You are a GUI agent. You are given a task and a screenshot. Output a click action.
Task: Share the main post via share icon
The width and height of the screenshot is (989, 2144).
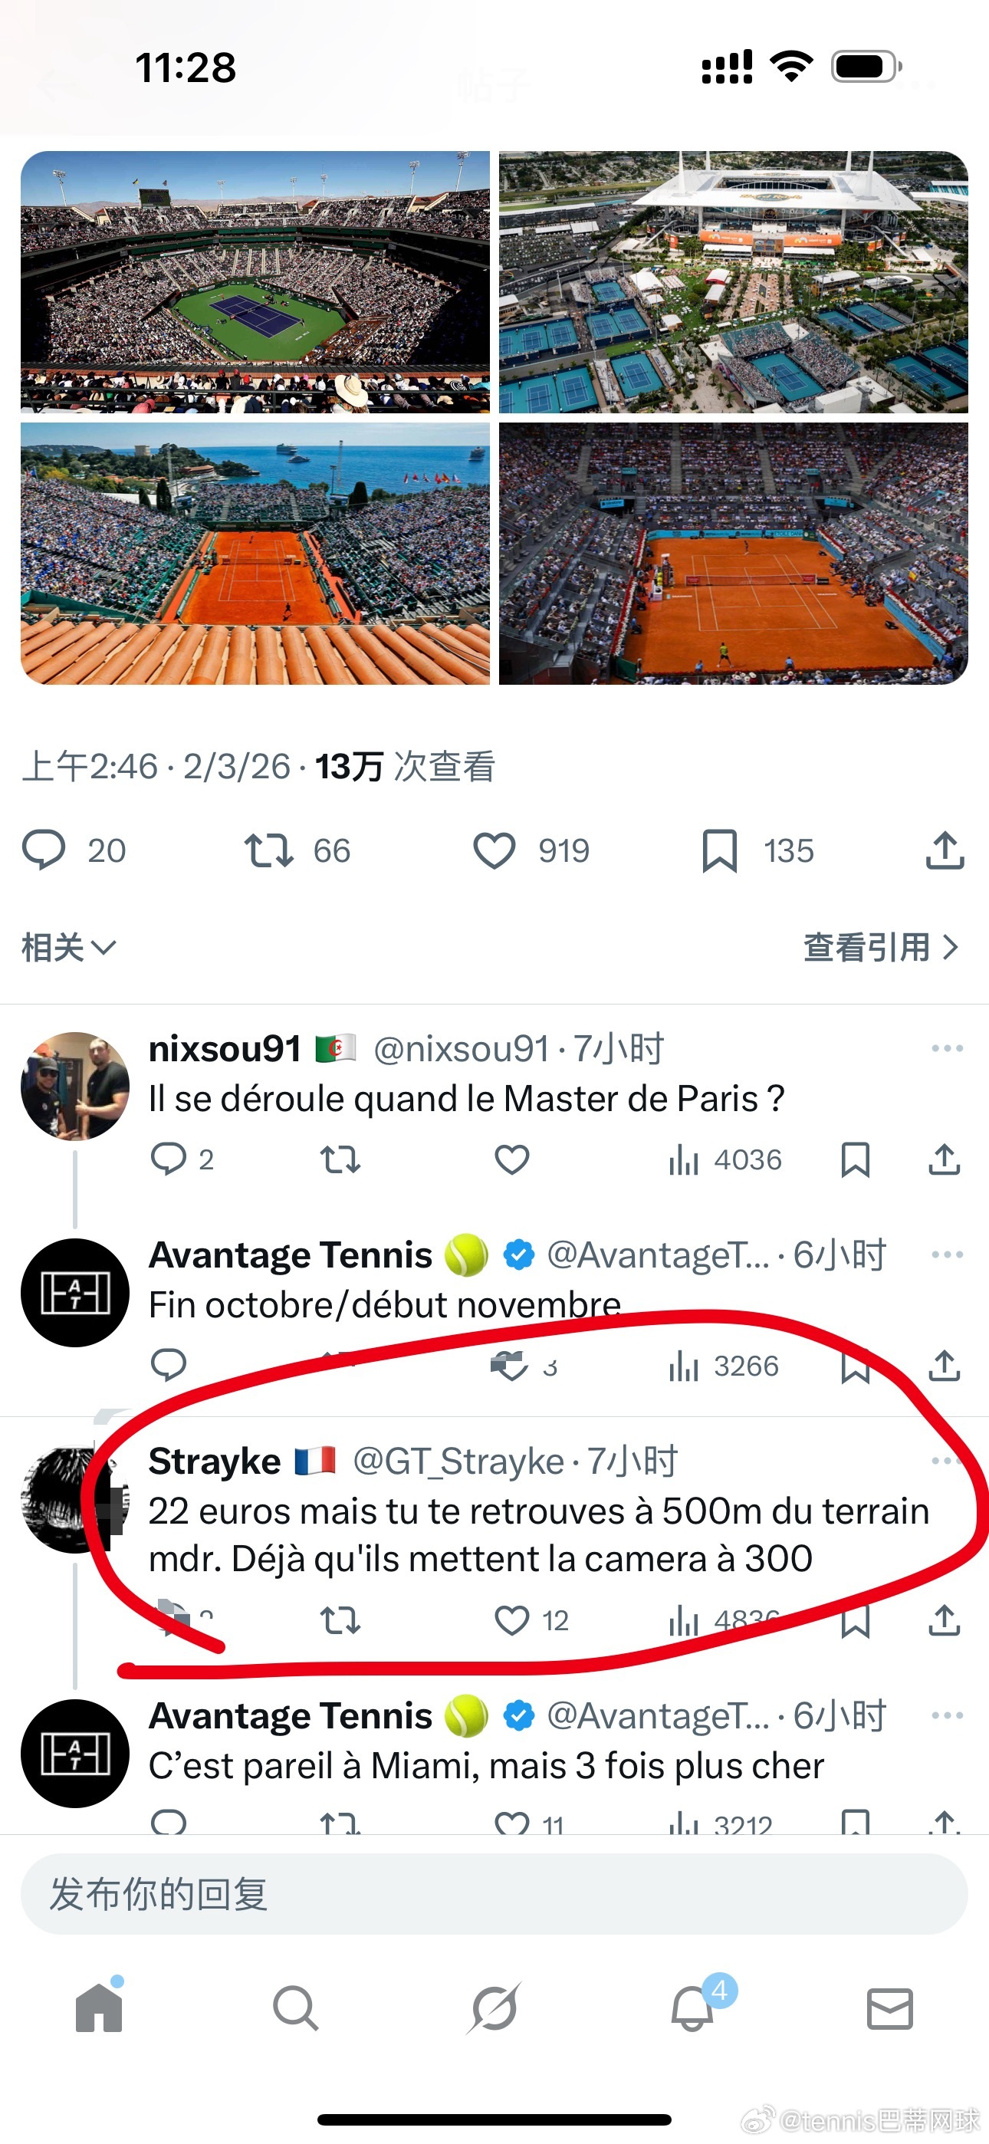[x=945, y=850]
